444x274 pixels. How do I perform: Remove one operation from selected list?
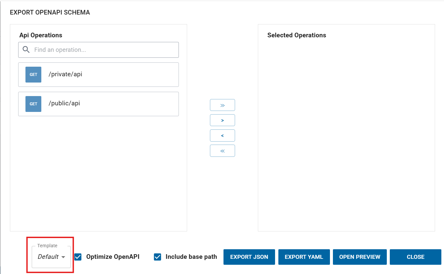[222, 135]
